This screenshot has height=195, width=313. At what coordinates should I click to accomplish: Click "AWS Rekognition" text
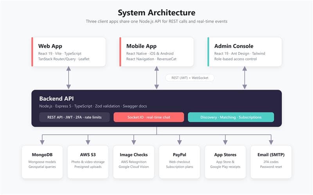pyautogui.click(x=134, y=162)
